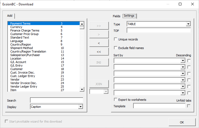Check Descending for the second Sort by row

click(x=189, y=67)
